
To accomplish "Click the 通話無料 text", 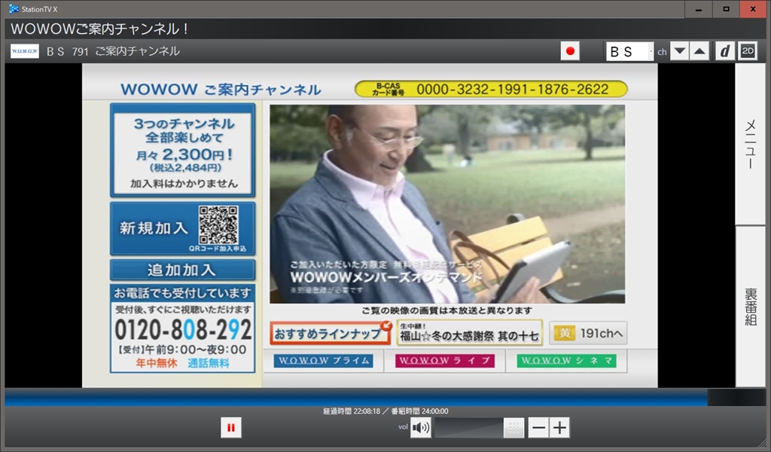I will (209, 363).
